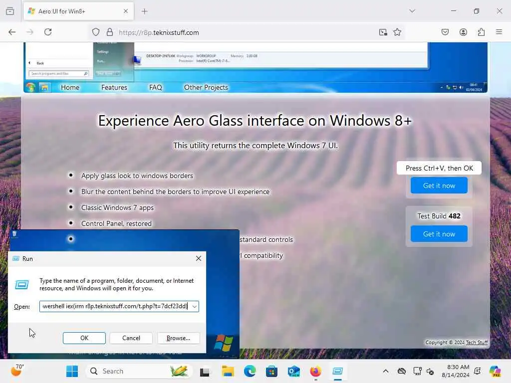Close the Run dialog
The height and width of the screenshot is (383, 511).
pyautogui.click(x=199, y=259)
